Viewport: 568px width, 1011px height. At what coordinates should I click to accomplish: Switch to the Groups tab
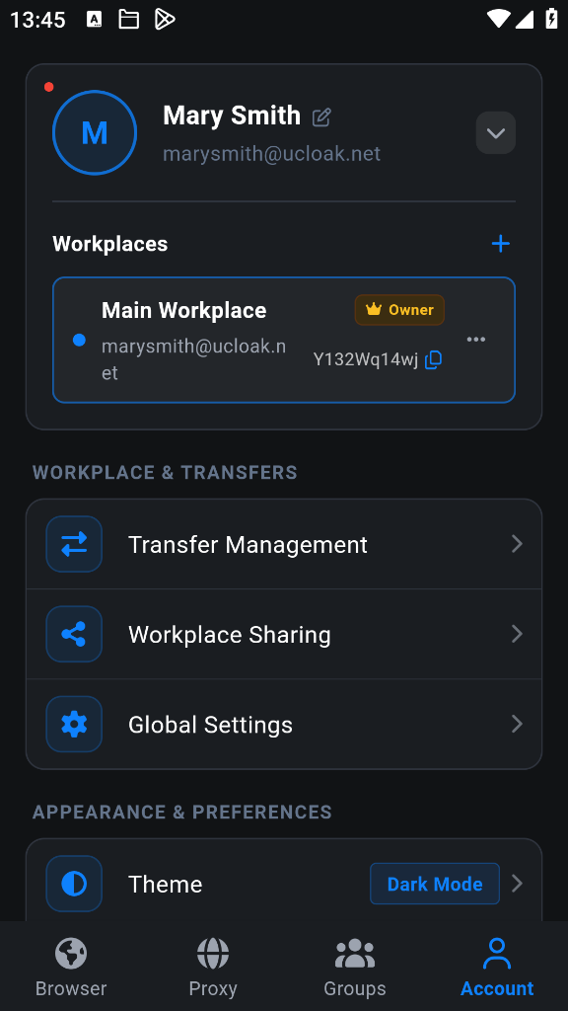pyautogui.click(x=355, y=968)
